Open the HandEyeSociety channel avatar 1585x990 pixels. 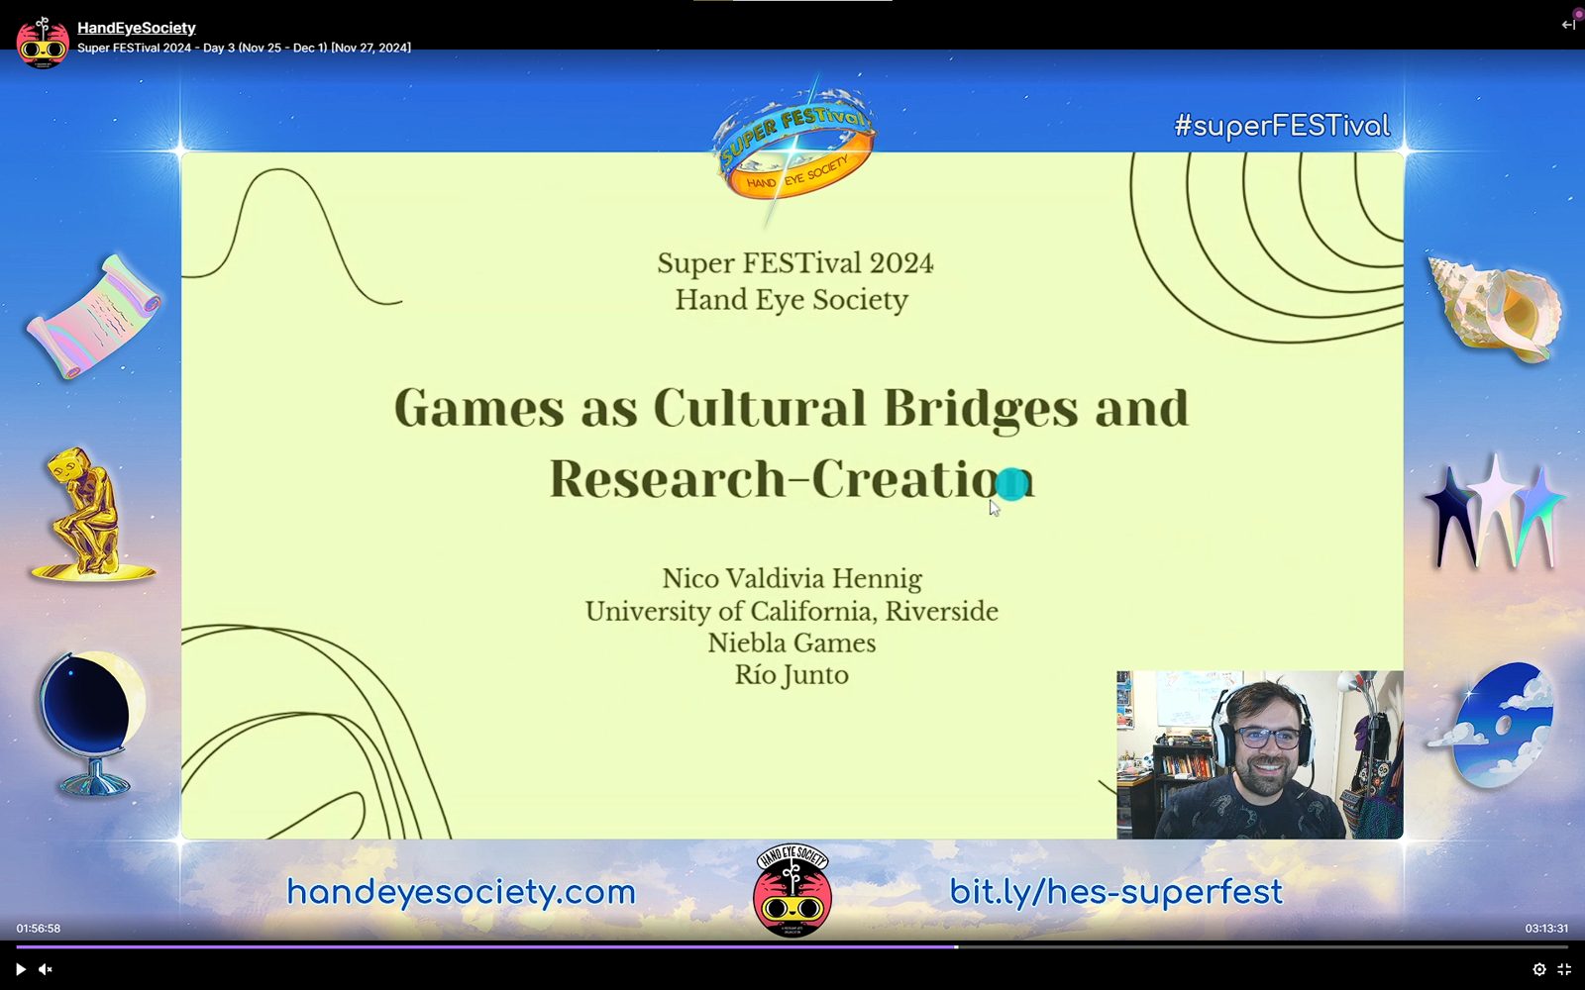(x=43, y=42)
